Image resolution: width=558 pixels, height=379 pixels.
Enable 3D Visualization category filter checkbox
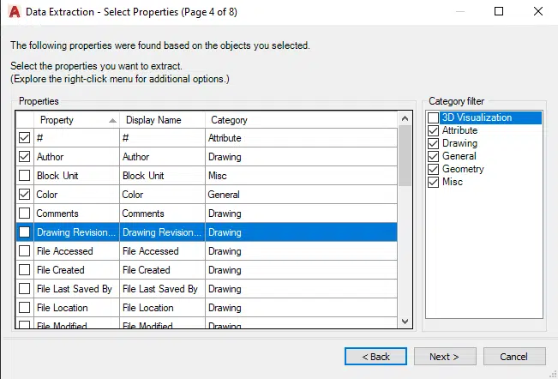[x=433, y=117]
